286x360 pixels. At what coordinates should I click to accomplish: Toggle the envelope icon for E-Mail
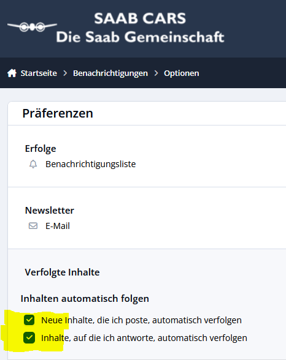[x=33, y=226]
